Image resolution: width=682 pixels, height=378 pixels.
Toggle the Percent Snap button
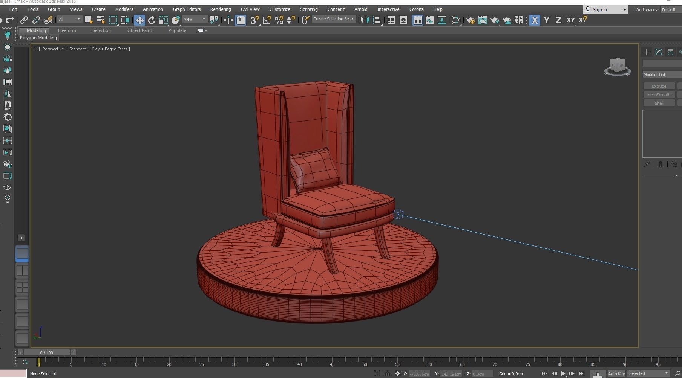pos(279,20)
